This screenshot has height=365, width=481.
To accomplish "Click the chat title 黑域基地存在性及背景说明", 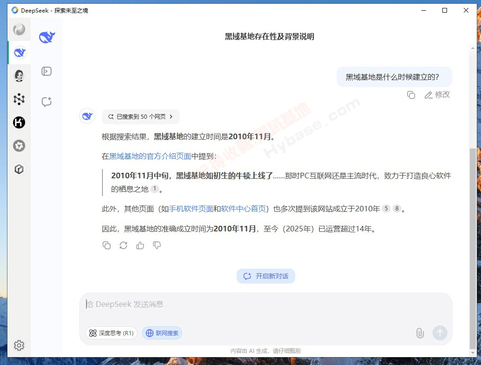I will (x=269, y=36).
